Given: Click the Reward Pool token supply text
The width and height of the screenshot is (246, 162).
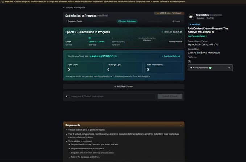Looking at the screenshot, I should click(204, 52).
